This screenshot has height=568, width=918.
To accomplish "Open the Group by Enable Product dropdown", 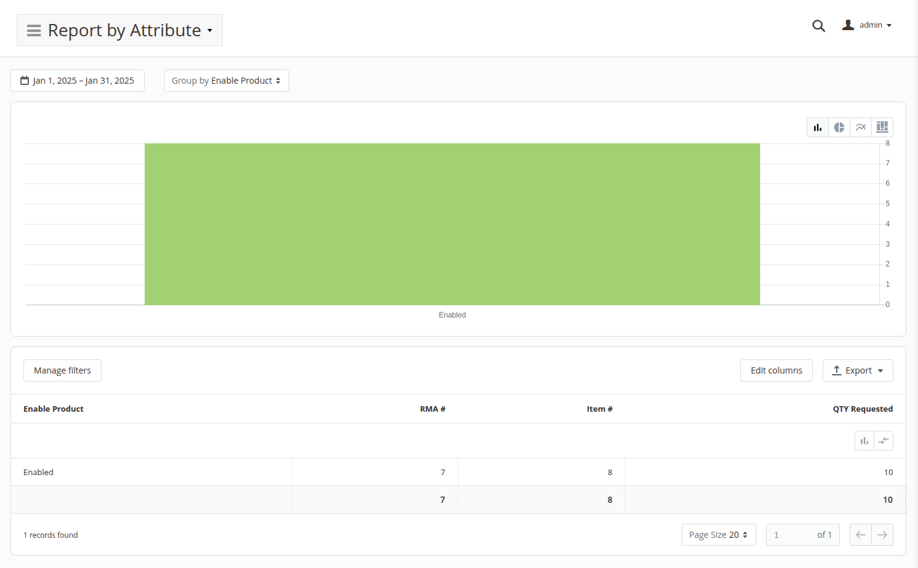I will click(x=226, y=81).
